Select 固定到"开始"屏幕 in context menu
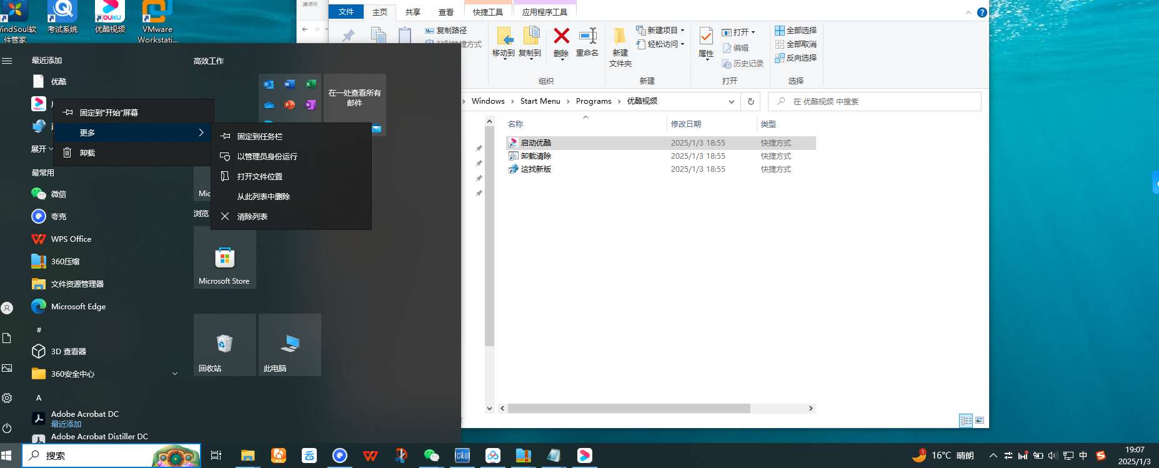The width and height of the screenshot is (1159, 468). tap(134, 112)
